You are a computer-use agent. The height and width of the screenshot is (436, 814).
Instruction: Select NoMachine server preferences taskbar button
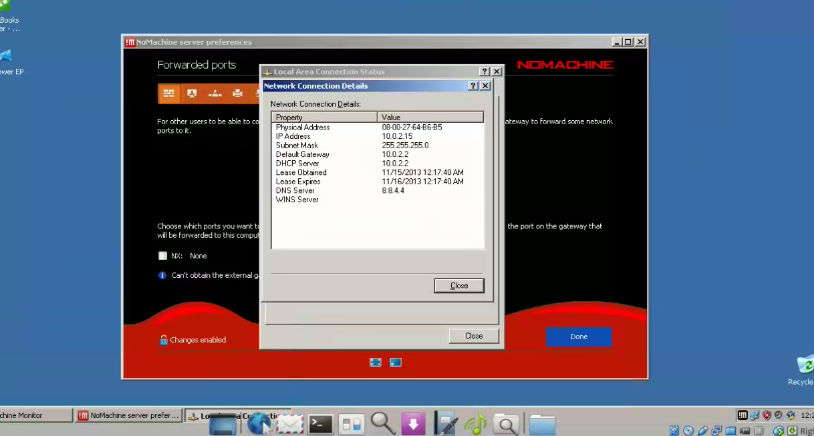coord(128,415)
